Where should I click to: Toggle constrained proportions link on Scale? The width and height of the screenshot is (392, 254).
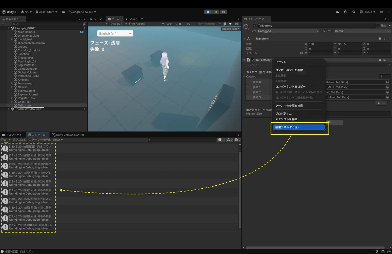coord(301,53)
